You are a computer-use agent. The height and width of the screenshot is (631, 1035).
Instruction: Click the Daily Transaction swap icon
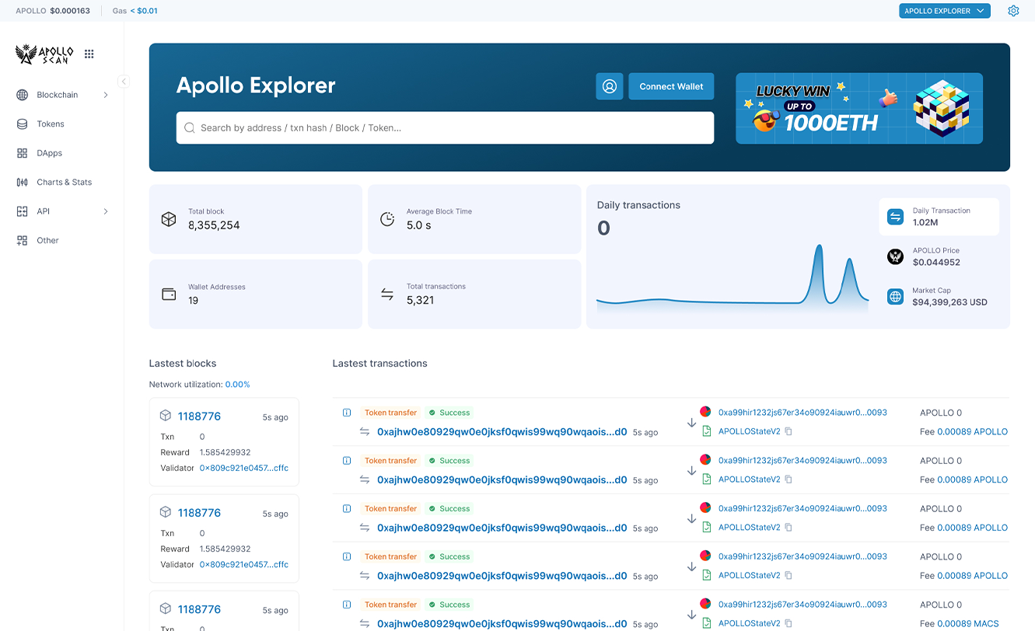click(896, 217)
